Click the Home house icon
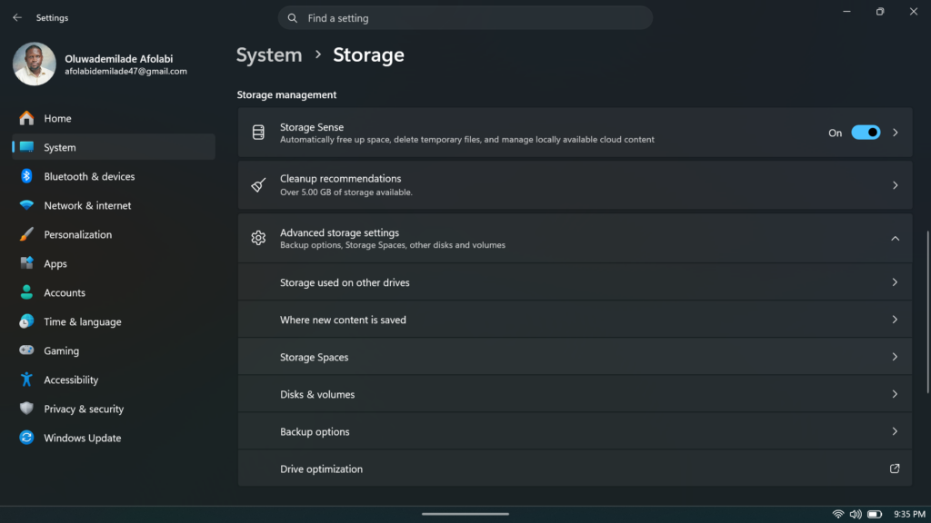 click(26, 118)
